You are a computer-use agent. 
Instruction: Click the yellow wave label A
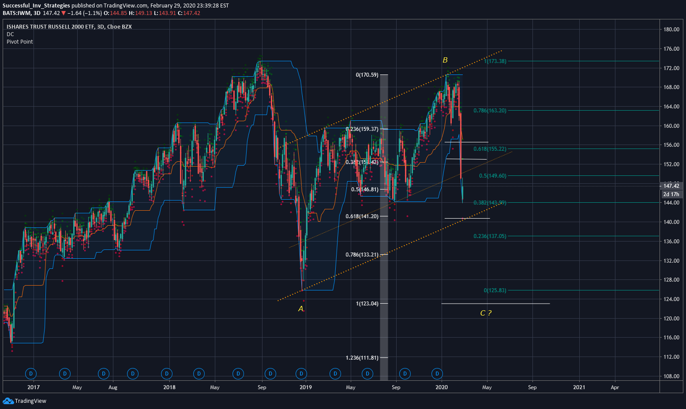(x=301, y=309)
